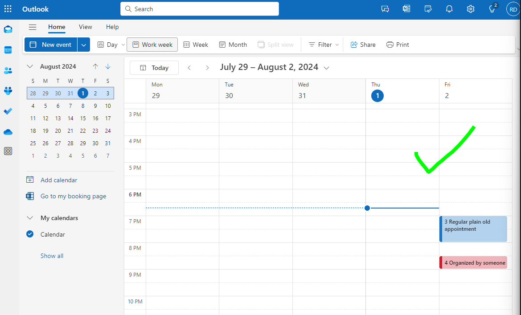This screenshot has height=315, width=521.
Task: Click the Wed 31 day header
Action: point(329,91)
